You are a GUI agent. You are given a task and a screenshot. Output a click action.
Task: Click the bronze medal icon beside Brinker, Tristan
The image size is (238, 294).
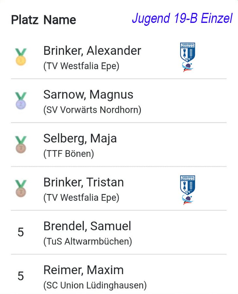[21, 188]
